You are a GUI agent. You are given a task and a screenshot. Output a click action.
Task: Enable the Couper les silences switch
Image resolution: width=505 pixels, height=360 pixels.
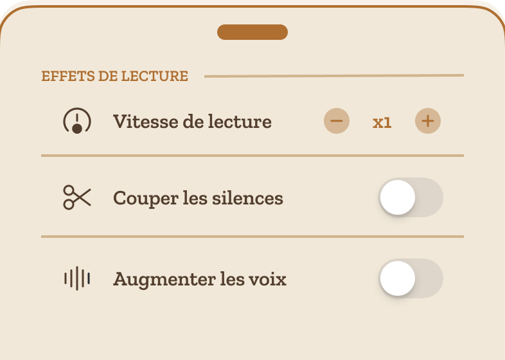coord(411,197)
